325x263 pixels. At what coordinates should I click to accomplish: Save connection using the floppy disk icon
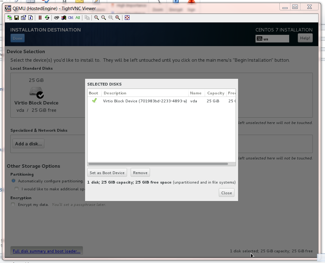(17, 18)
